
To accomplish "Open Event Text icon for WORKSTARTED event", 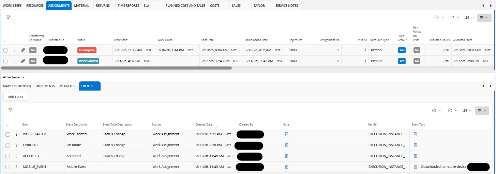I will pos(416,134).
